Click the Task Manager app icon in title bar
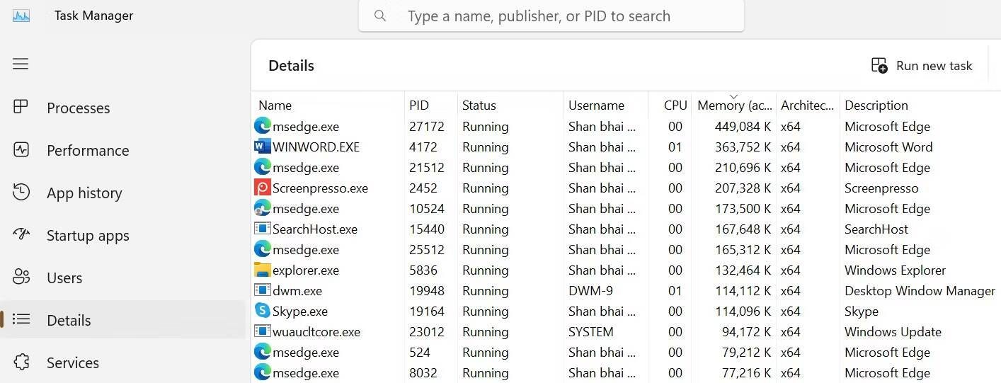The height and width of the screenshot is (383, 1001). (21, 16)
